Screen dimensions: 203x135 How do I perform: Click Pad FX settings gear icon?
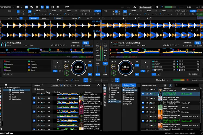(x=190, y=74)
